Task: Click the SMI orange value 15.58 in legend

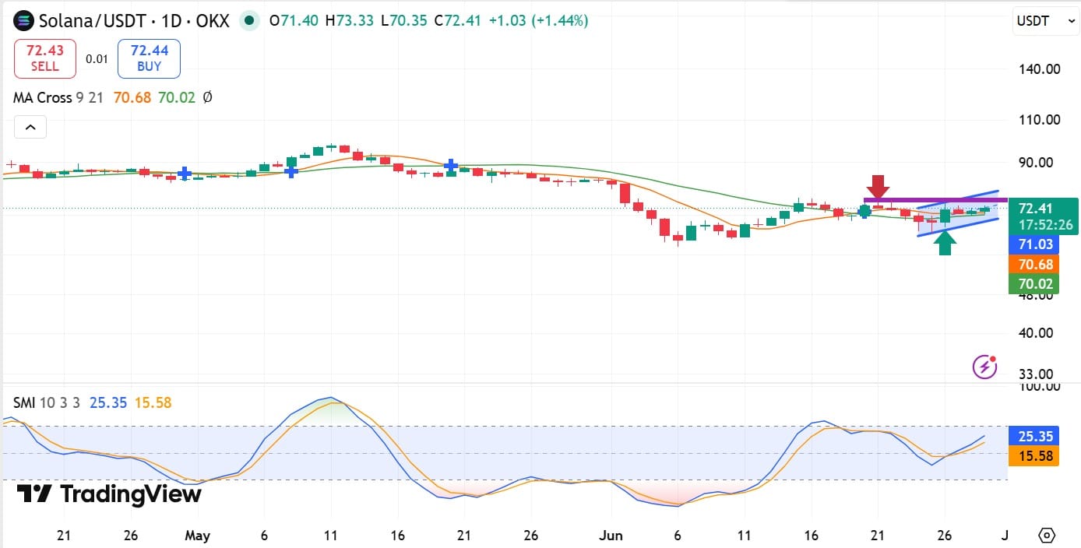Action: pos(153,402)
